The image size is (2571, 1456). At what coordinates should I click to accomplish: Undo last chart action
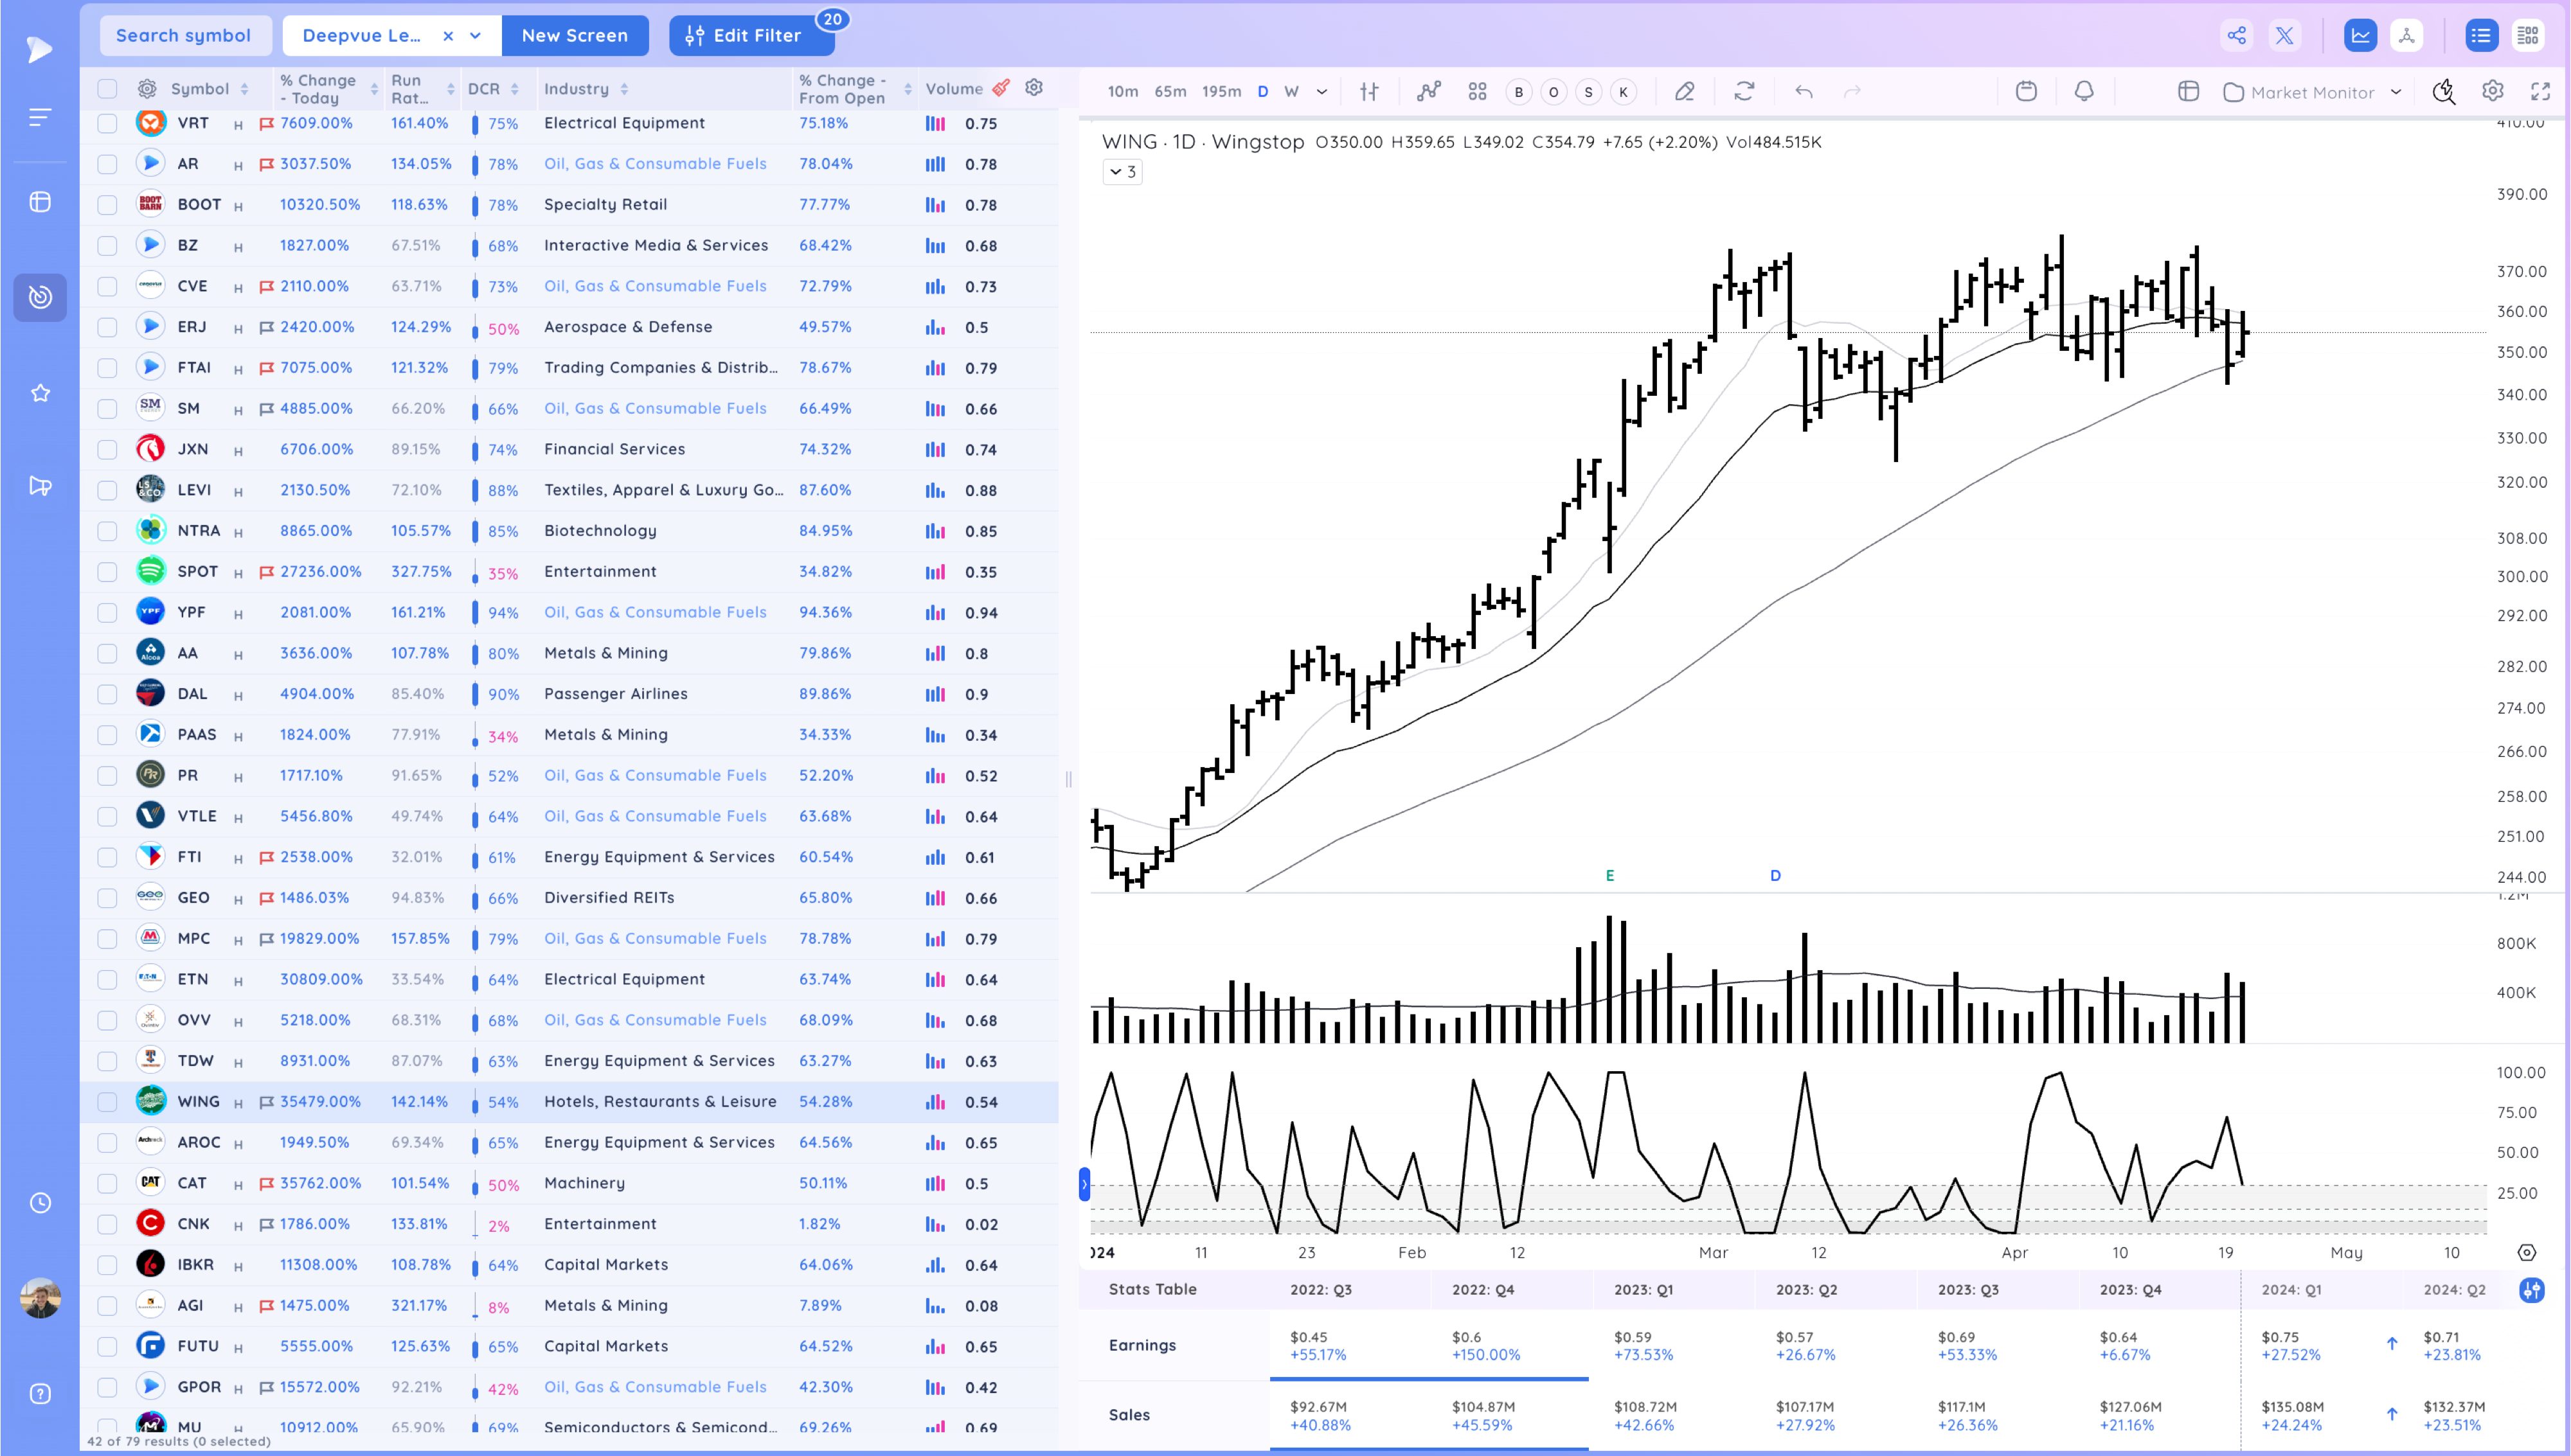click(1803, 91)
